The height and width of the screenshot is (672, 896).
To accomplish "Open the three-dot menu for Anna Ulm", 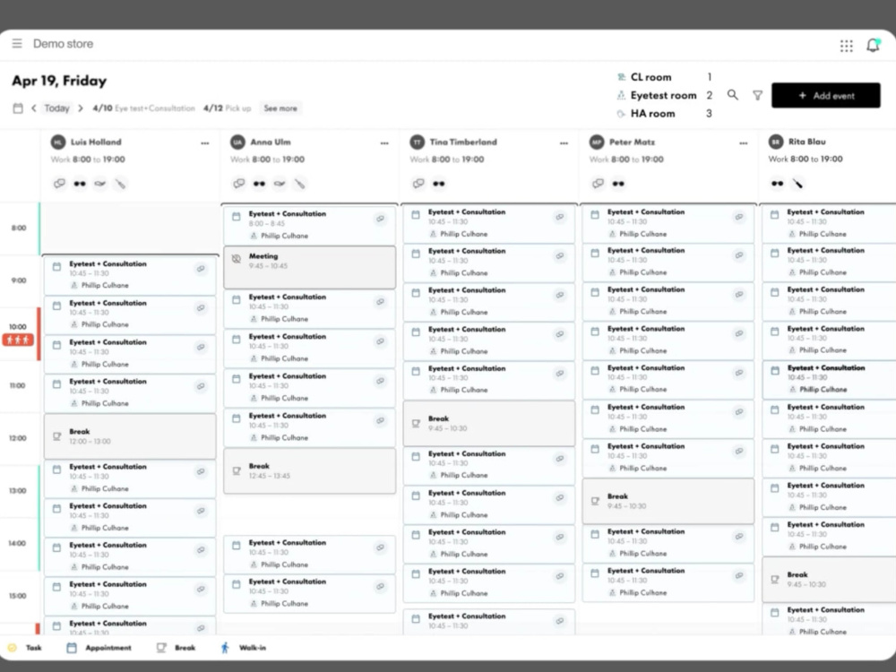I will (x=384, y=143).
